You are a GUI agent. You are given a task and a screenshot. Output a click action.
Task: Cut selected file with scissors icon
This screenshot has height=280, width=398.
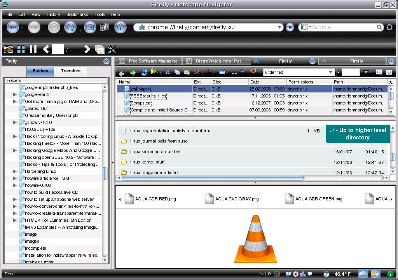pyautogui.click(x=168, y=72)
